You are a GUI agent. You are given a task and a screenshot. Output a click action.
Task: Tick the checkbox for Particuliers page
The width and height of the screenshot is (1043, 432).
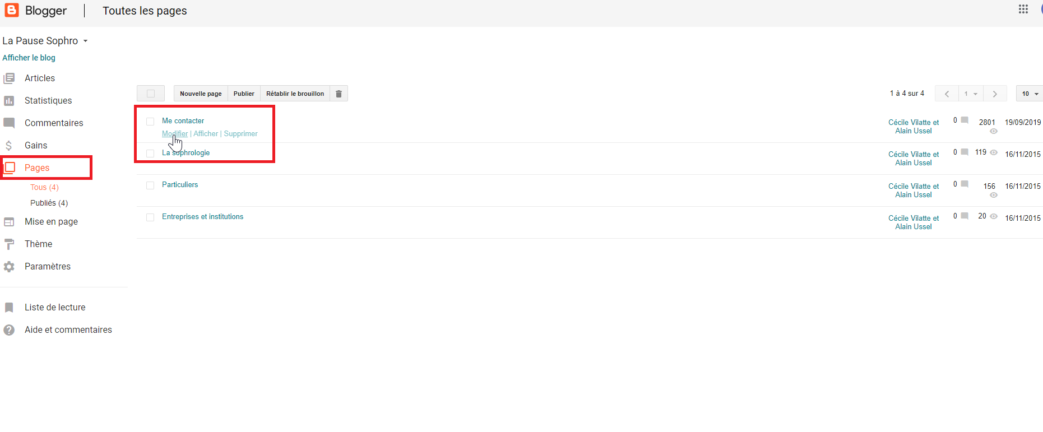150,185
